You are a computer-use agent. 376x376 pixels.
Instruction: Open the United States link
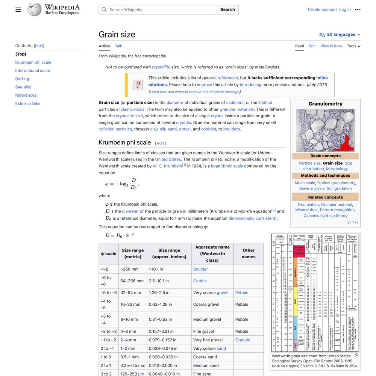click(x=168, y=159)
